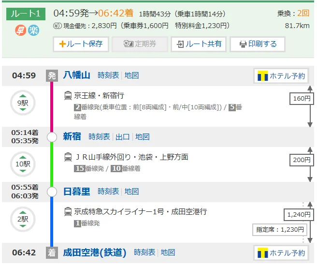Print the route with 印刷する
Viewport: 317px width, 267px height.
pos(258,44)
